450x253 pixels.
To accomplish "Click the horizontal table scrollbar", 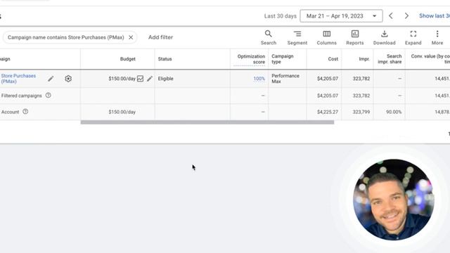I will (207, 122).
